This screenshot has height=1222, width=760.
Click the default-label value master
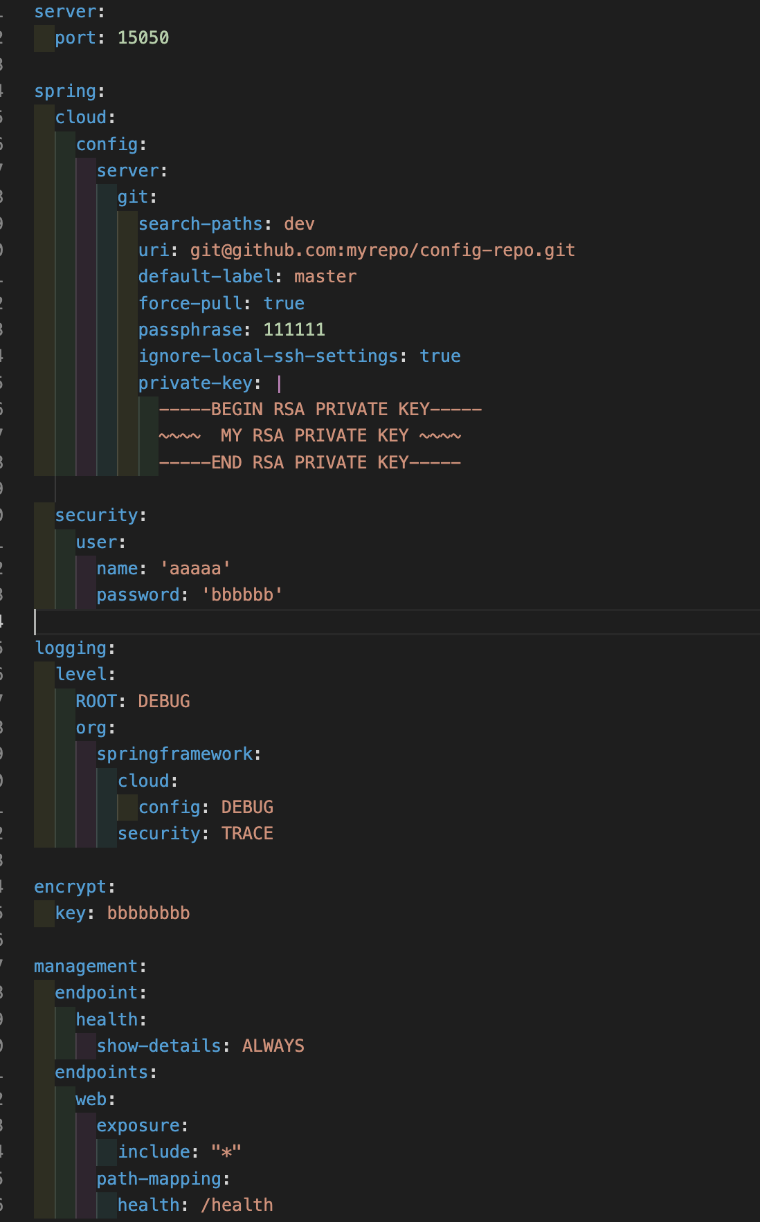tap(325, 277)
